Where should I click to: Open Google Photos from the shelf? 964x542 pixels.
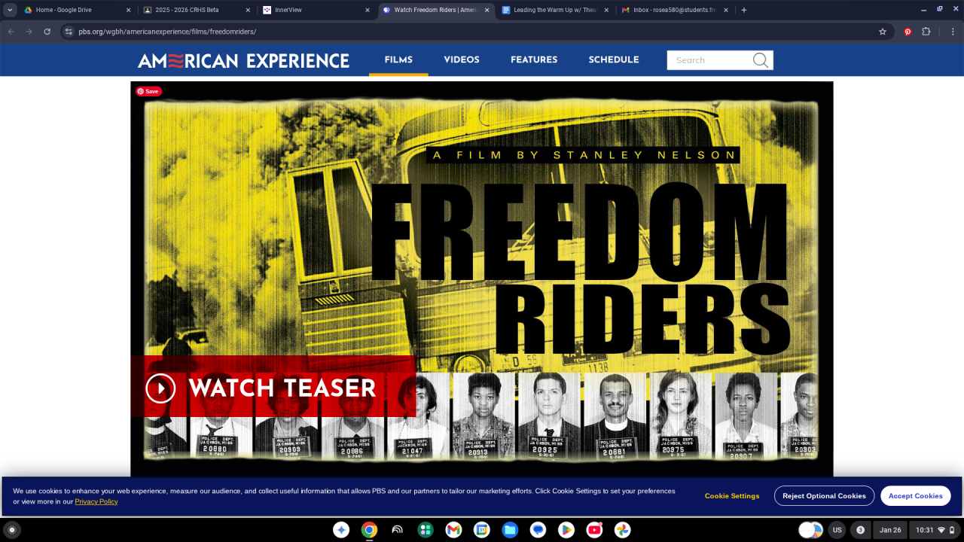tap(622, 530)
